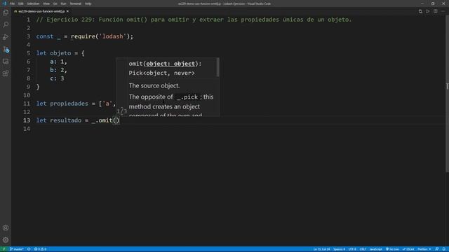Image resolution: width=449 pixels, height=252 pixels.
Task: Click the parameter hints popup scrollbar
Action: pyautogui.click(x=218, y=67)
